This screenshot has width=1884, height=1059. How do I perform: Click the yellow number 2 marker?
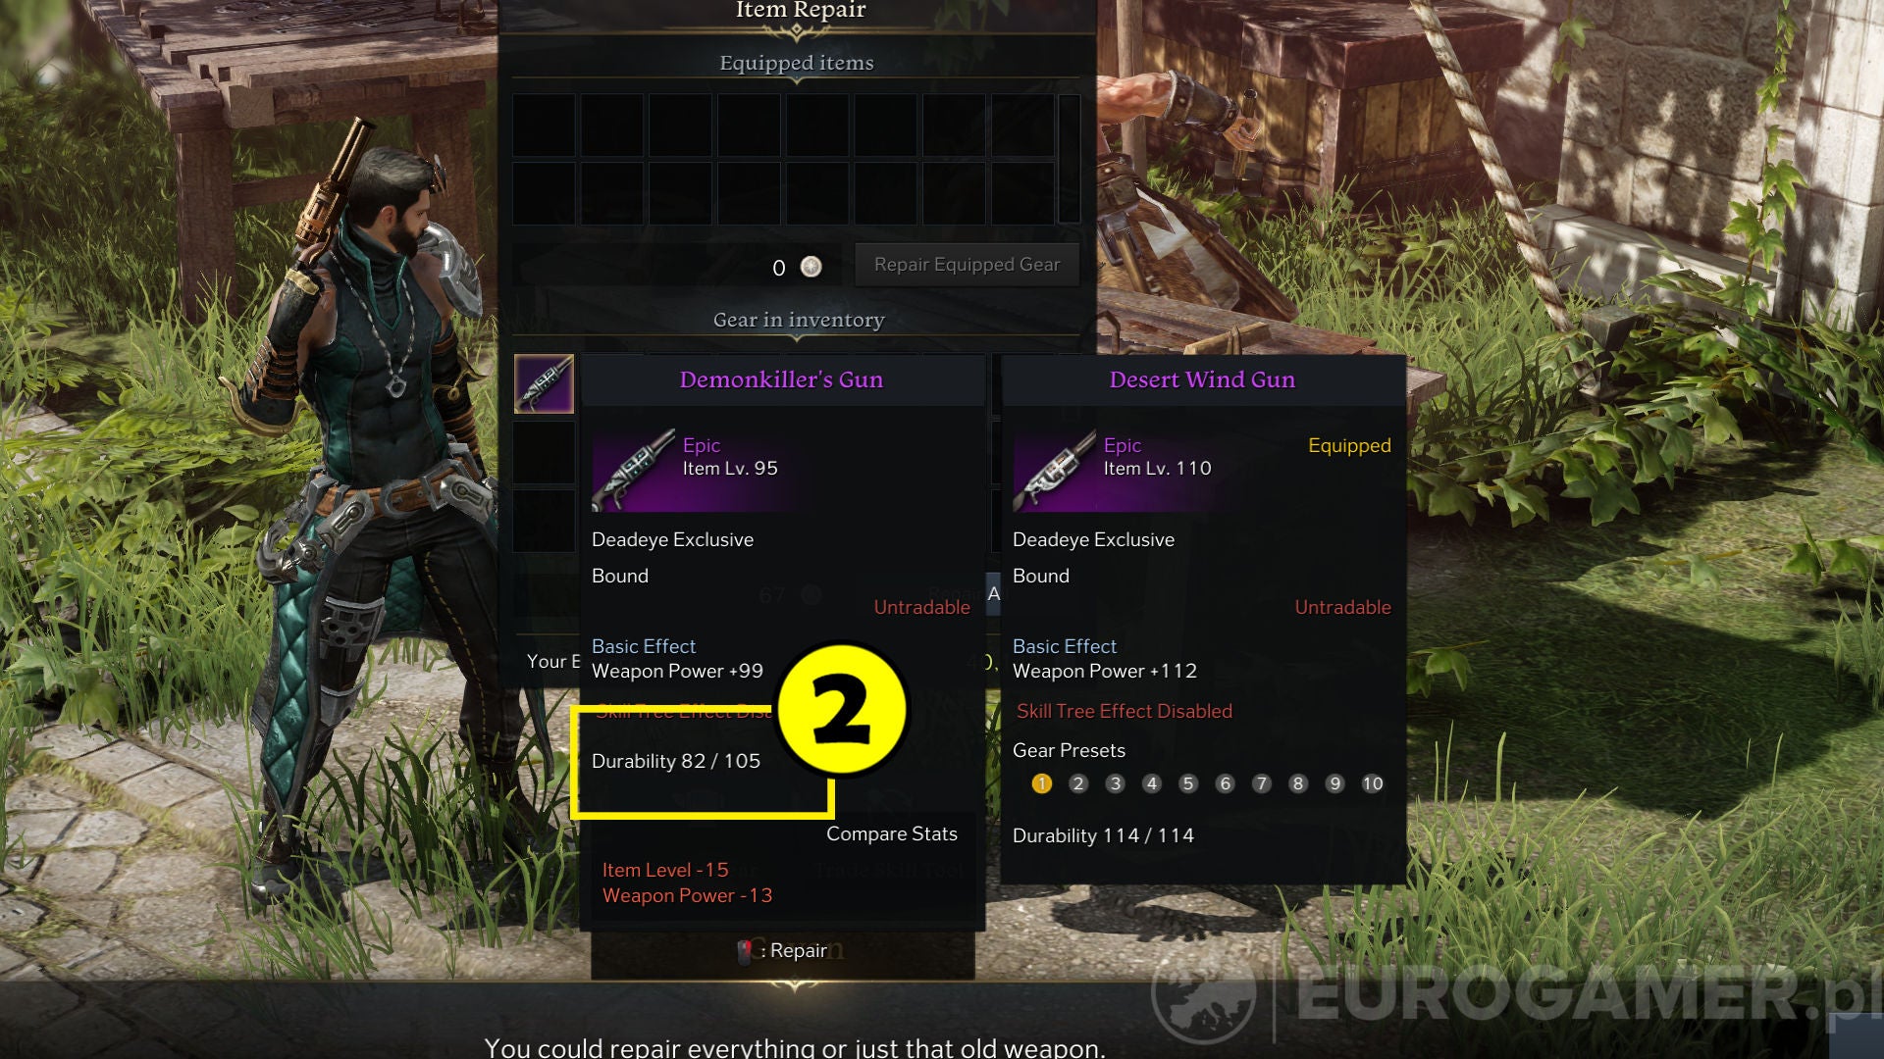(x=842, y=710)
